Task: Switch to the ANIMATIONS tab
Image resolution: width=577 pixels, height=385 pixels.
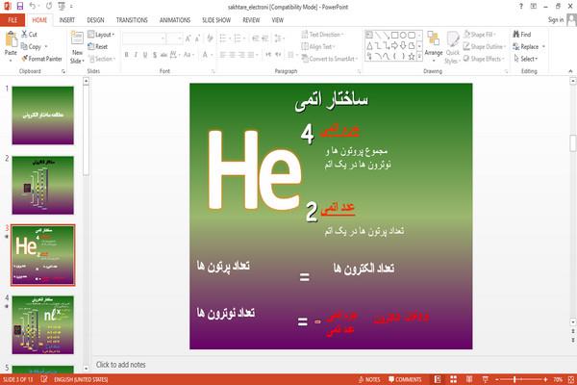Action: coord(175,20)
